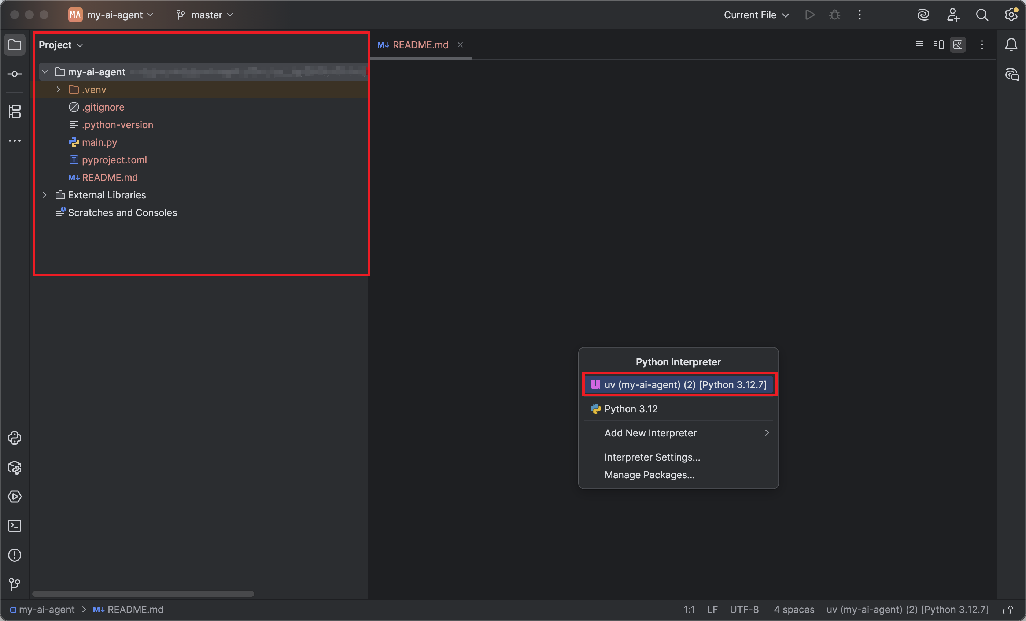Expand External Libraries node
1026x621 pixels.
coord(45,195)
